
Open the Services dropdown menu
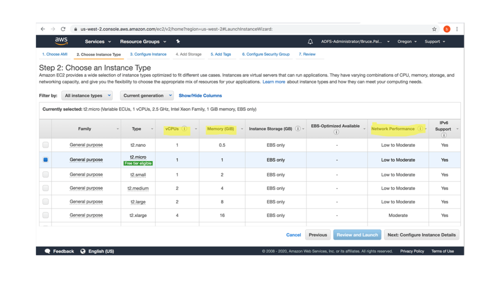98,41
